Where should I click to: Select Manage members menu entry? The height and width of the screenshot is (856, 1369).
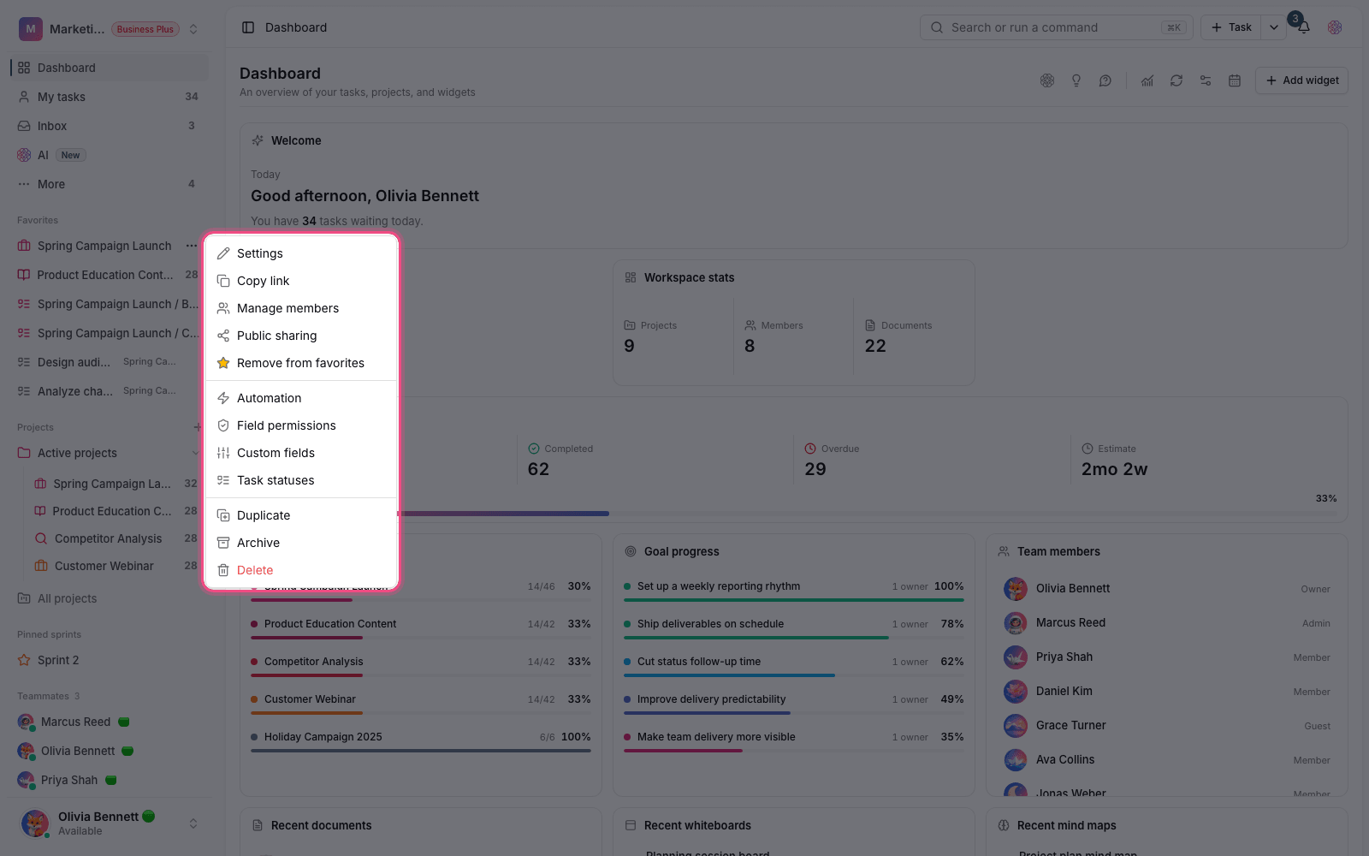[301, 308]
